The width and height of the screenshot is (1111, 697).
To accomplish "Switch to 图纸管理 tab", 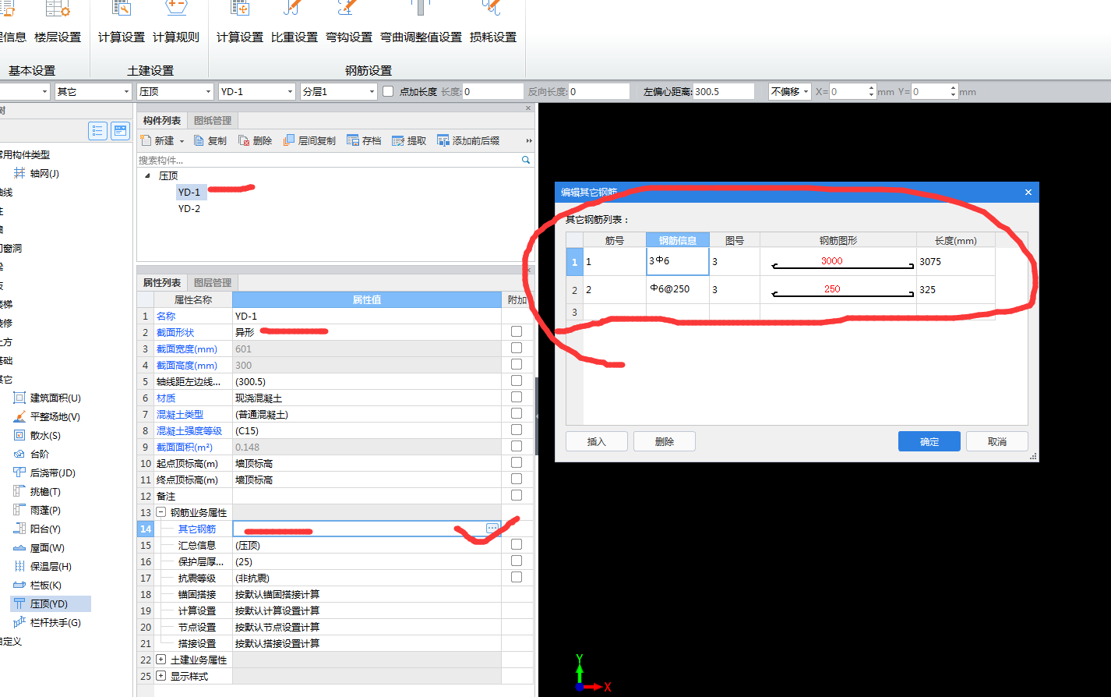I will (213, 120).
